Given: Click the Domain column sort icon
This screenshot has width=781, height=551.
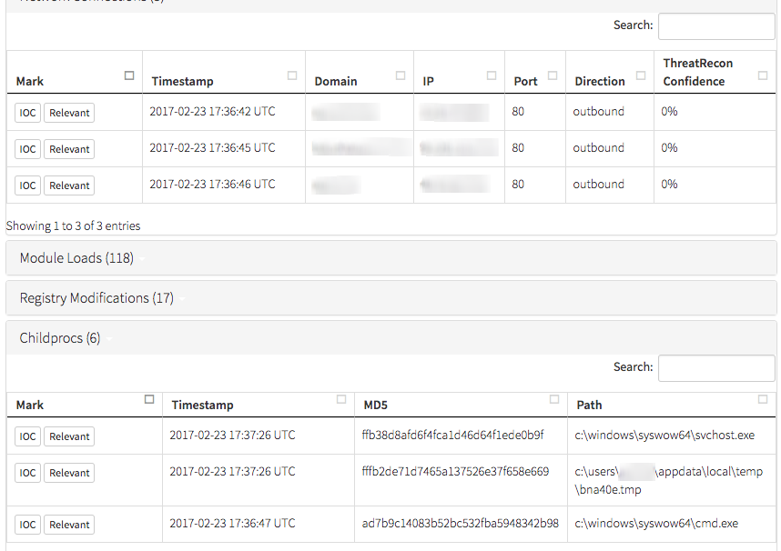Looking at the screenshot, I should [401, 75].
